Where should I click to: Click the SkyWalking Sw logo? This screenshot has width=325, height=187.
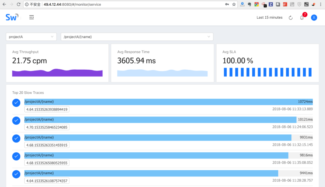coord(12,17)
